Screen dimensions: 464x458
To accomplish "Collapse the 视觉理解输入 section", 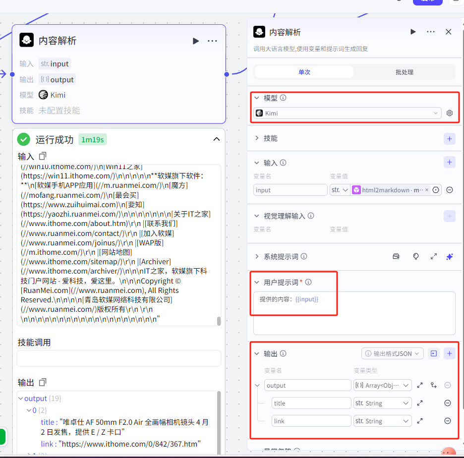I will tap(257, 216).
